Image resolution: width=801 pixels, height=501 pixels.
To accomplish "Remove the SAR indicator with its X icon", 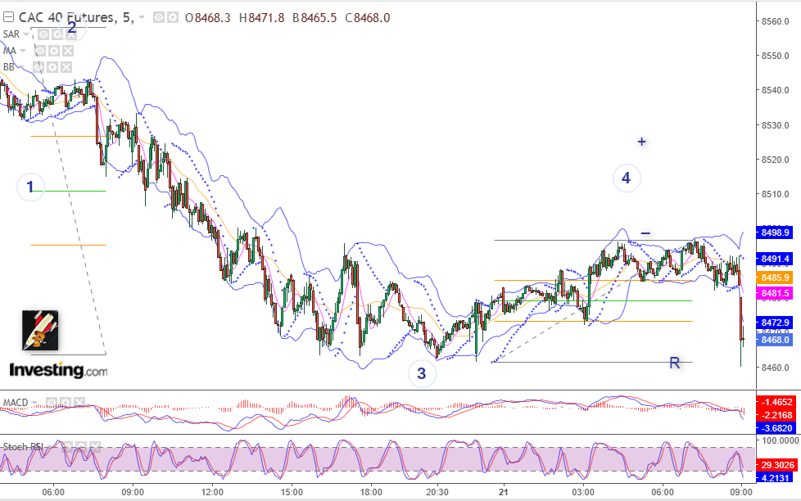I will (71, 34).
